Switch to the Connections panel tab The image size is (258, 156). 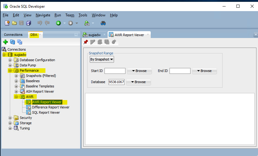pyautogui.click(x=13, y=35)
